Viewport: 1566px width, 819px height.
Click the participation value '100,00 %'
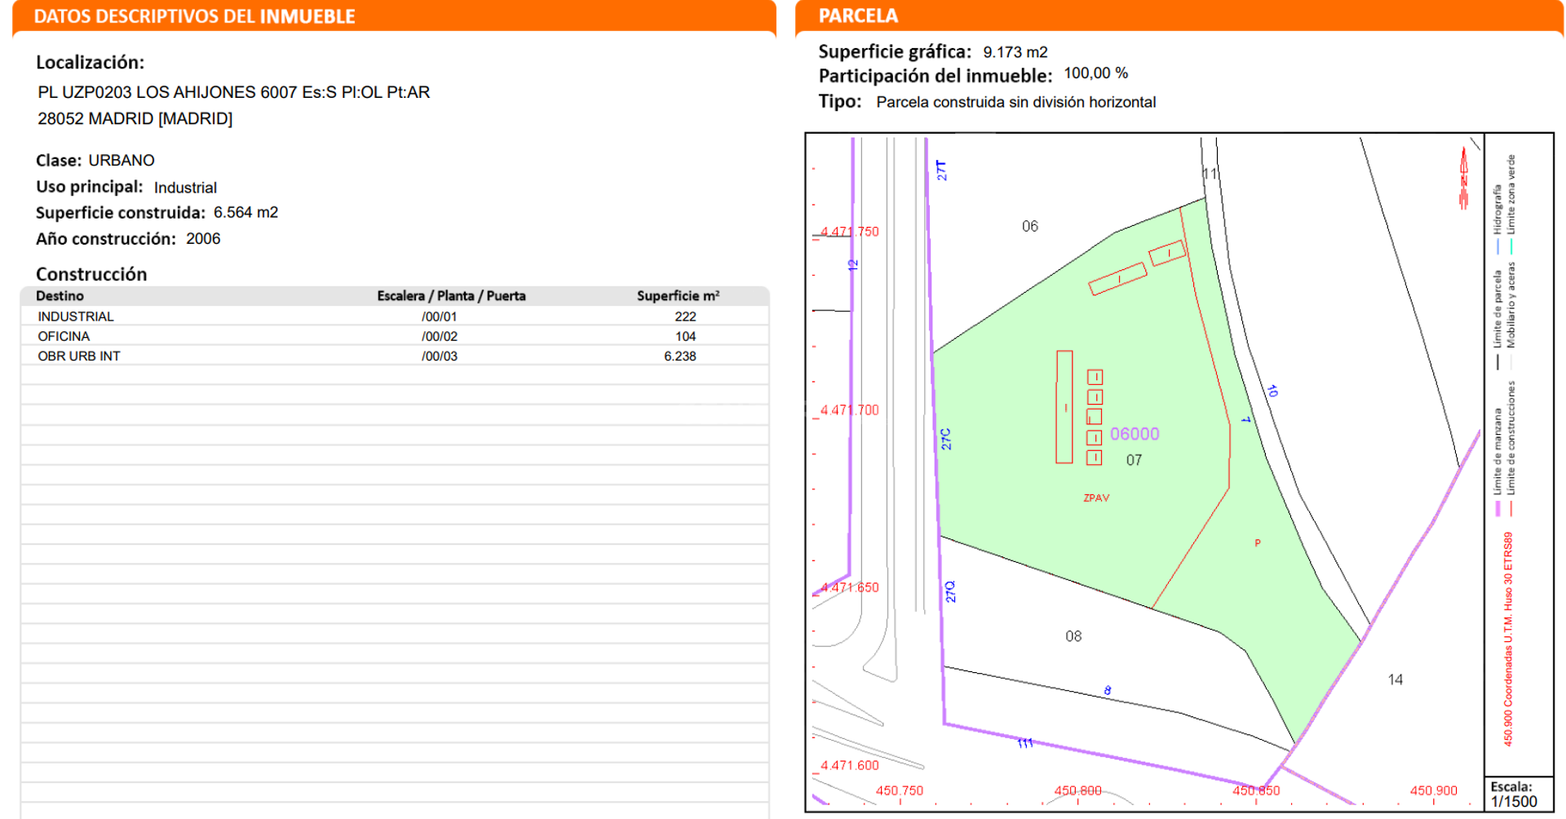1096,73
